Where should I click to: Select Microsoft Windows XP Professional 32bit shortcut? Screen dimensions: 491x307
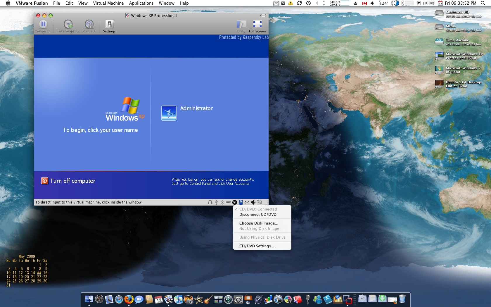click(439, 56)
